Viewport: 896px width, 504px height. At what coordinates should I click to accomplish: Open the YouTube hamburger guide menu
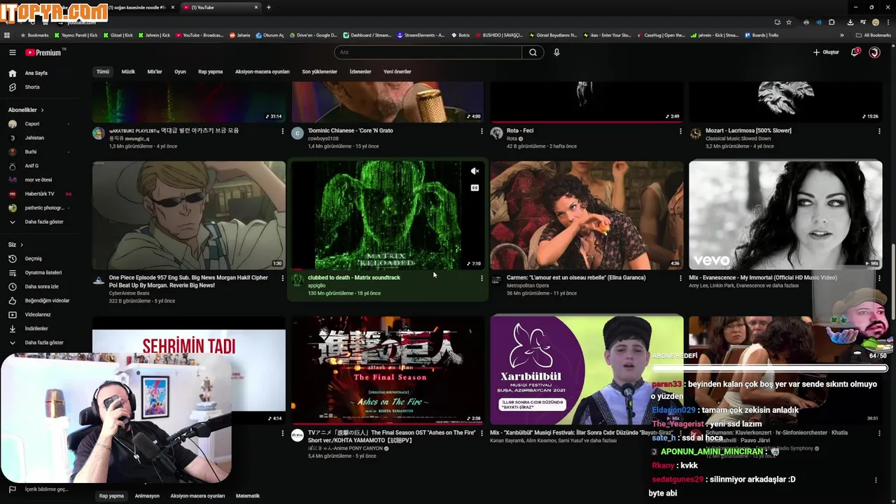12,52
